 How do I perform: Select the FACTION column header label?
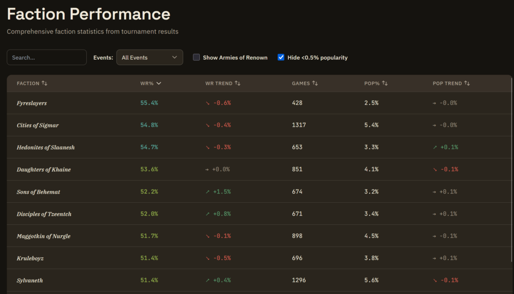pos(28,83)
